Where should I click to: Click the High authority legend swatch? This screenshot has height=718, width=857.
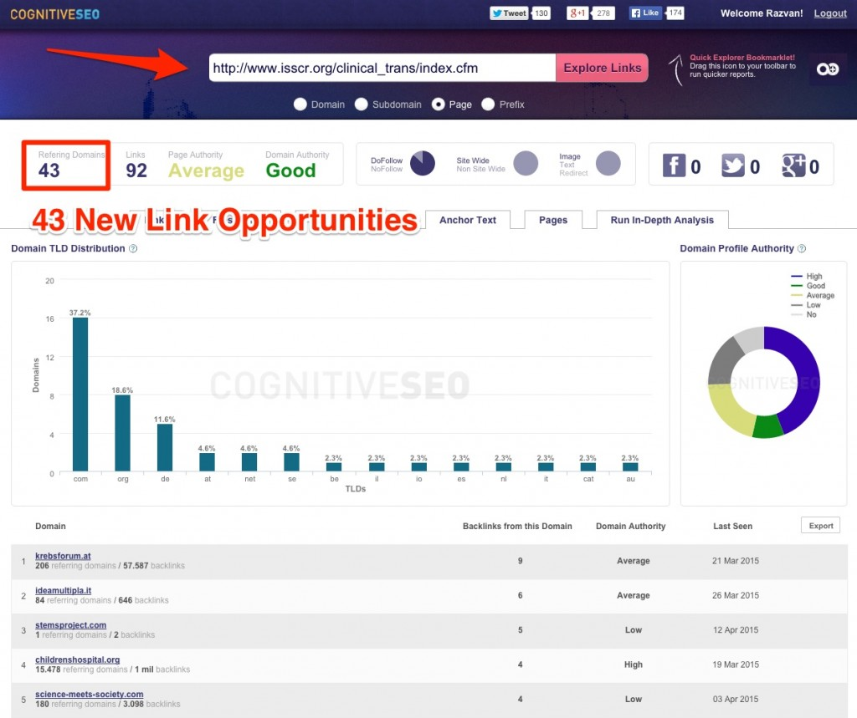point(797,277)
